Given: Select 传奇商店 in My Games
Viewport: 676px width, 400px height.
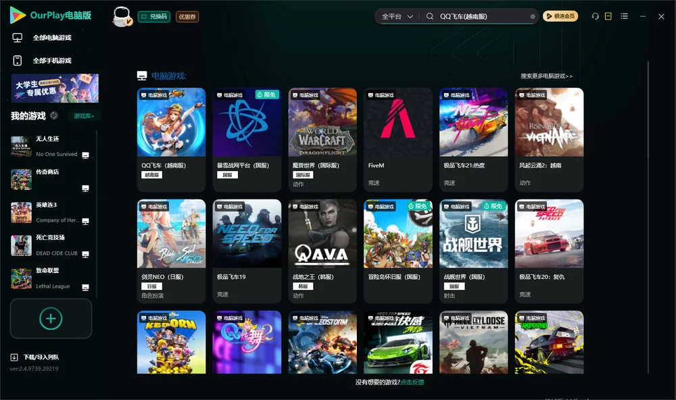Looking at the screenshot, I should tap(51, 180).
